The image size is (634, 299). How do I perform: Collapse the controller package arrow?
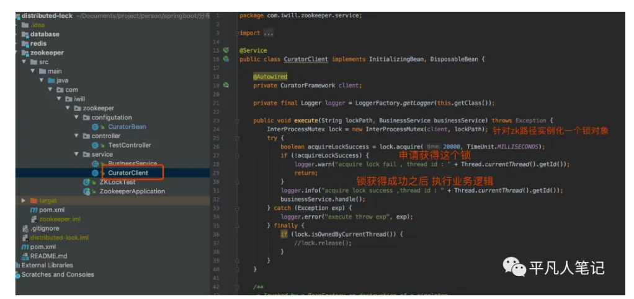tap(76, 136)
